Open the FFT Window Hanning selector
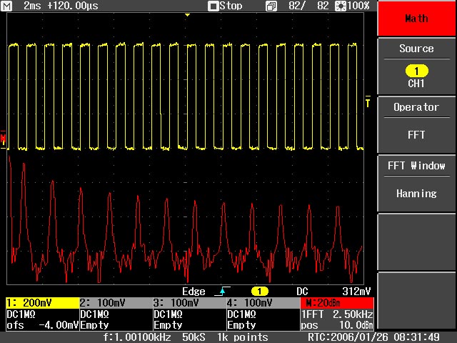This screenshot has height=343, width=457. click(x=416, y=182)
